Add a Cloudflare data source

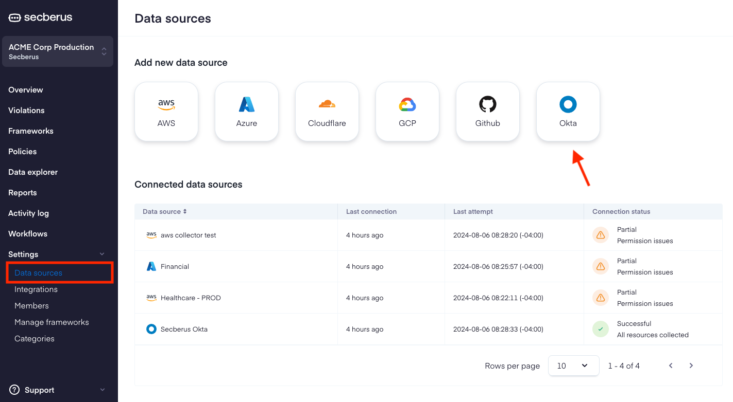(x=327, y=112)
